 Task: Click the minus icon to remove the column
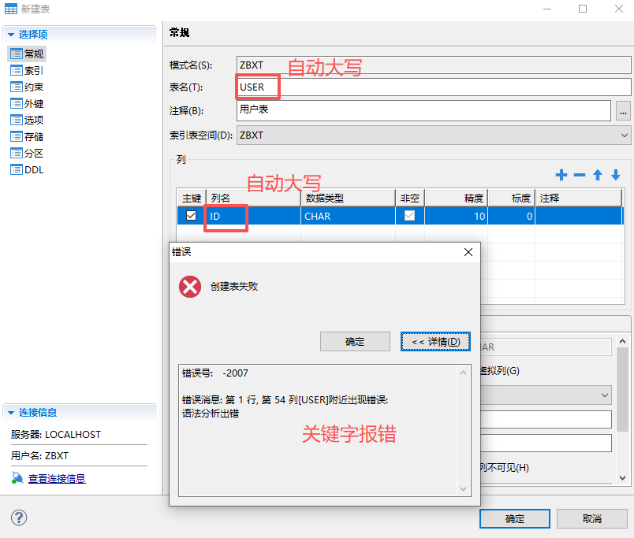579,175
